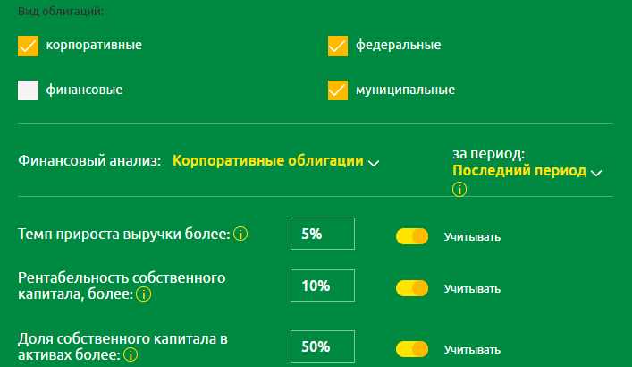The image size is (632, 367).
Task: Toggle Учитывать switch for revenue growth rate
Action: [413, 236]
